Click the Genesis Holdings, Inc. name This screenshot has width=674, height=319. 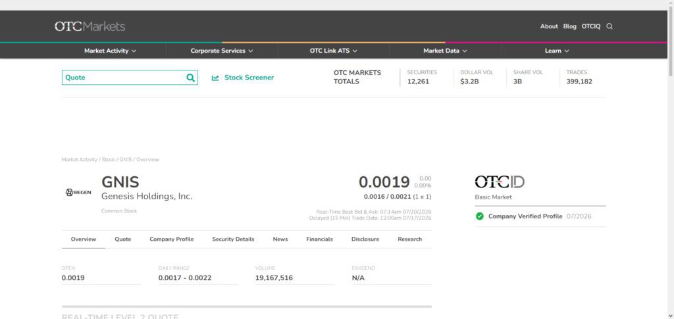pyautogui.click(x=147, y=197)
